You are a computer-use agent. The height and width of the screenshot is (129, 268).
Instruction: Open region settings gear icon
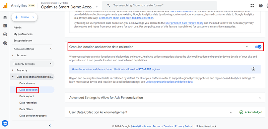(x=253, y=69)
